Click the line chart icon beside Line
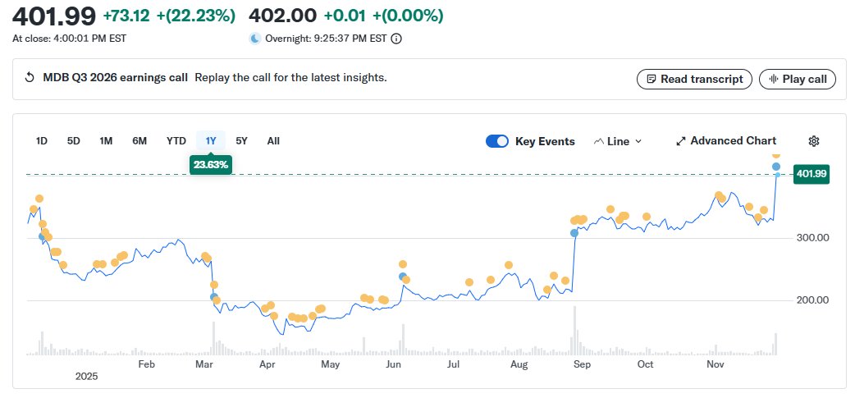 599,141
